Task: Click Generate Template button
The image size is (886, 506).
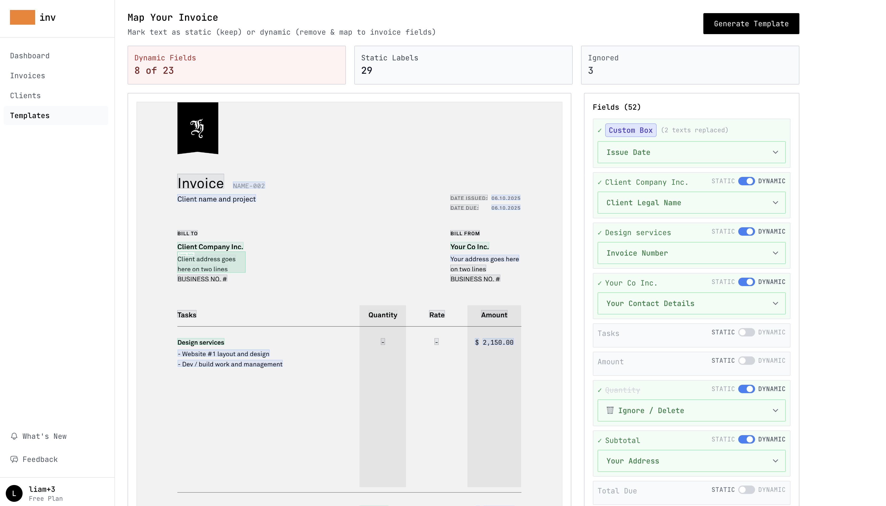Action: click(x=751, y=24)
